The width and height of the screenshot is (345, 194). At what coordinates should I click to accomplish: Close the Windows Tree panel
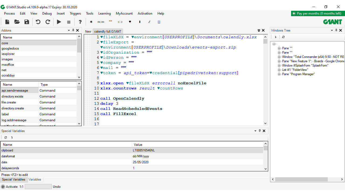pos(341,30)
